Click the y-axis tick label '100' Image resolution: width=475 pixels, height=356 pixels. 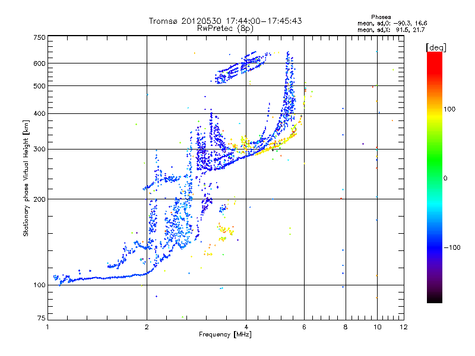tap(39, 285)
